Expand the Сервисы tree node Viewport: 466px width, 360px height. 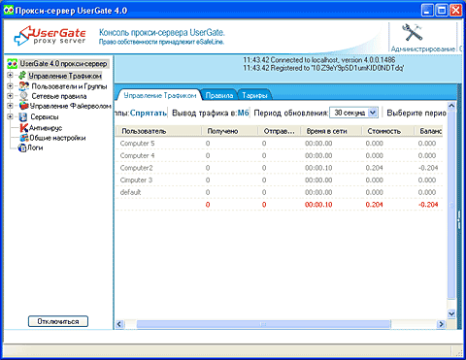coord(10,116)
